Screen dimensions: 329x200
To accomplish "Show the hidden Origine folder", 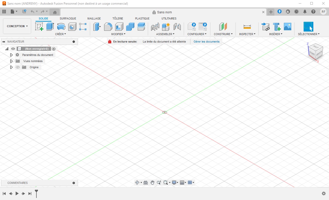I will tap(17, 67).
